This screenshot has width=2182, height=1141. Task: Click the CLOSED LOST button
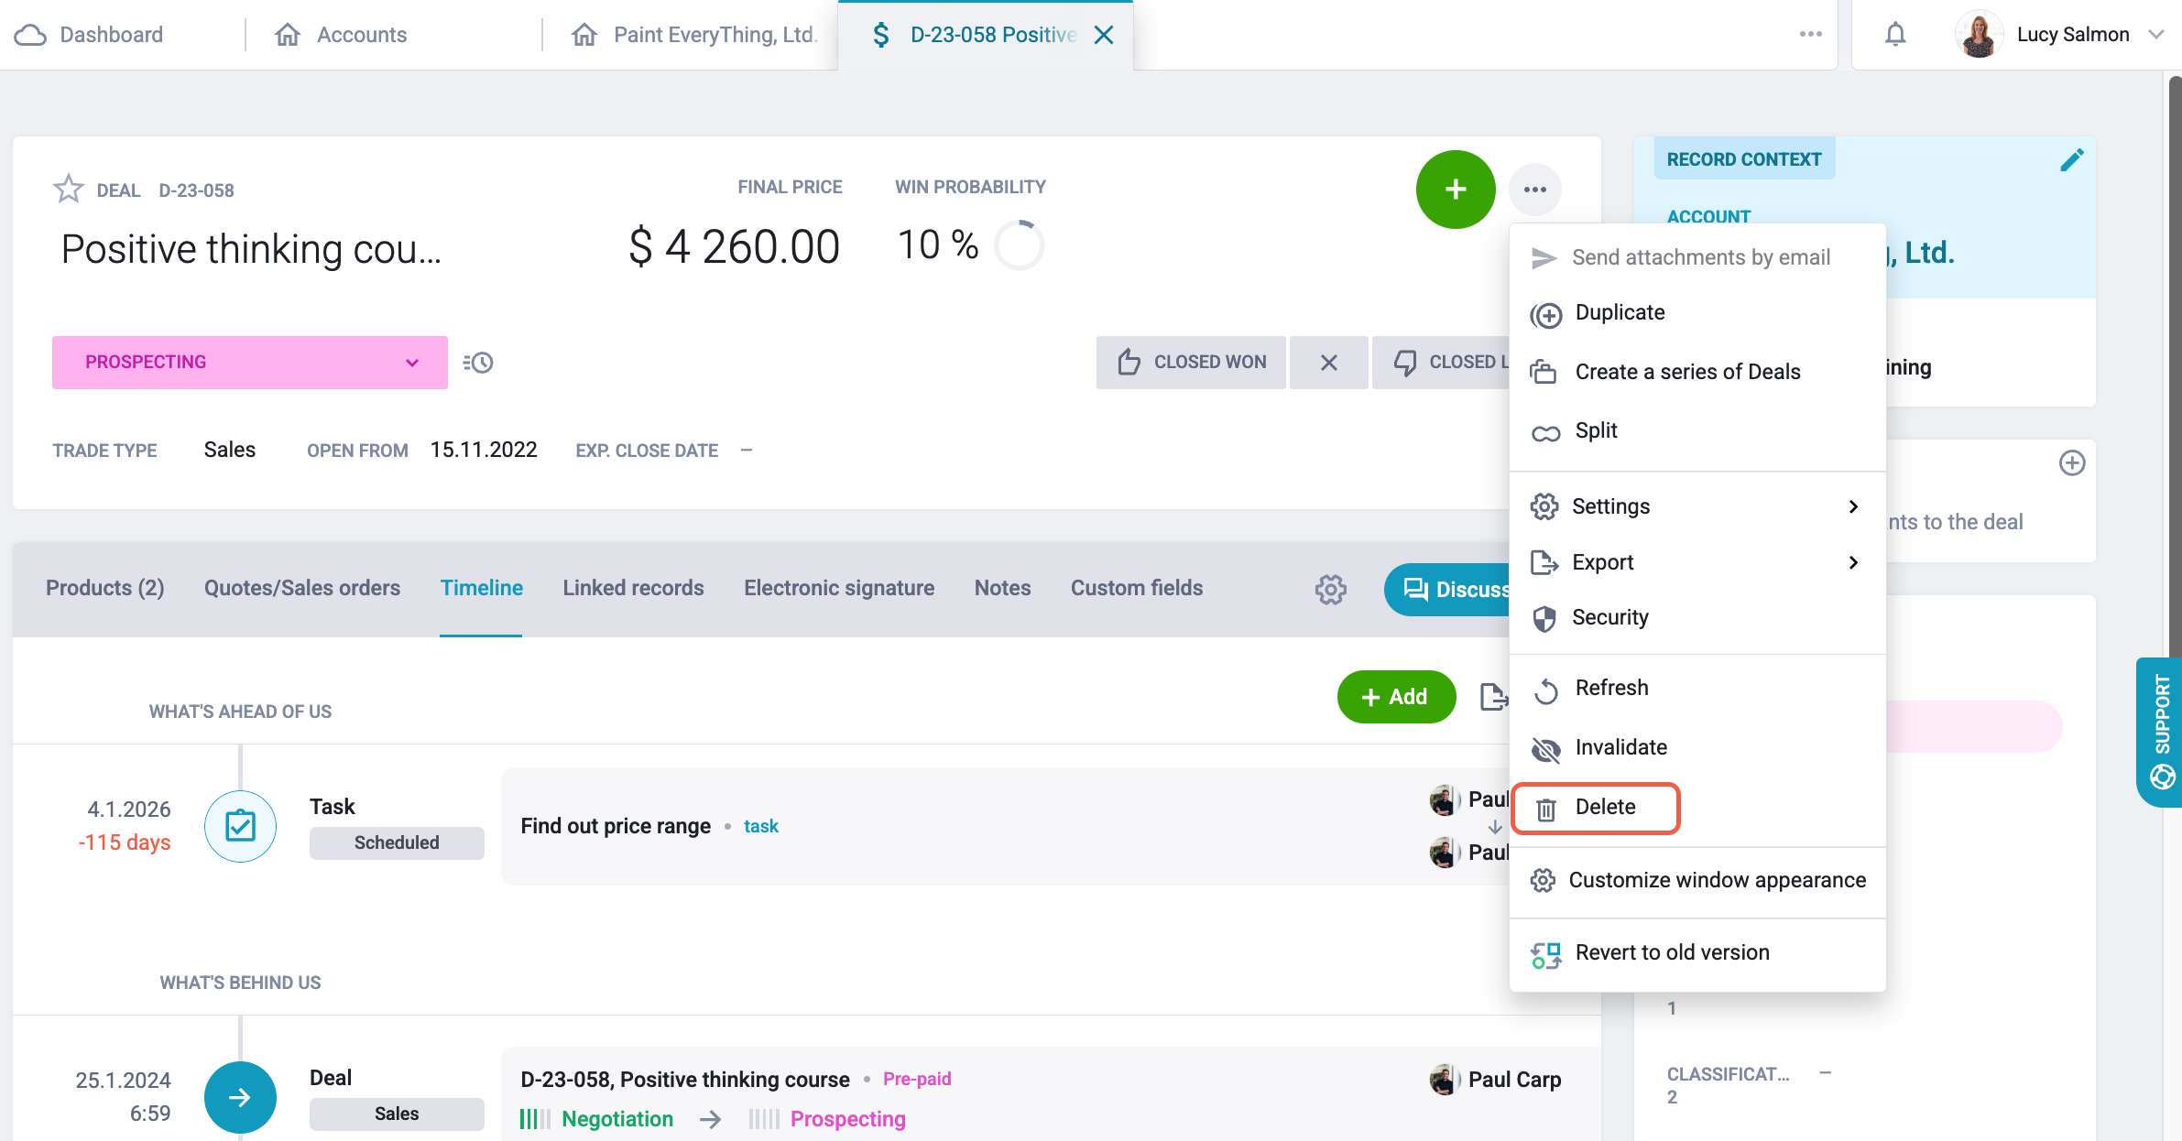(1443, 363)
